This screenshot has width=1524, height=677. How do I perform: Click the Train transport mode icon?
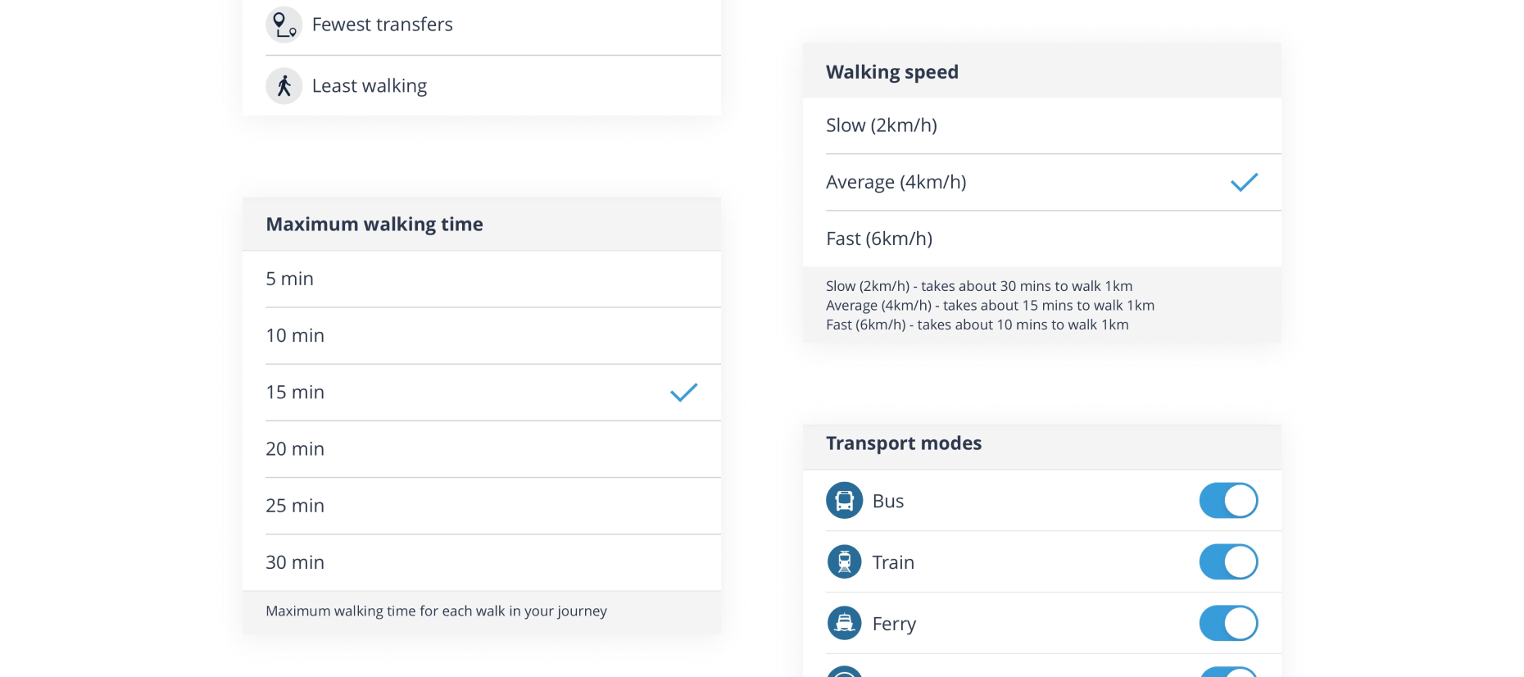pyautogui.click(x=845, y=562)
